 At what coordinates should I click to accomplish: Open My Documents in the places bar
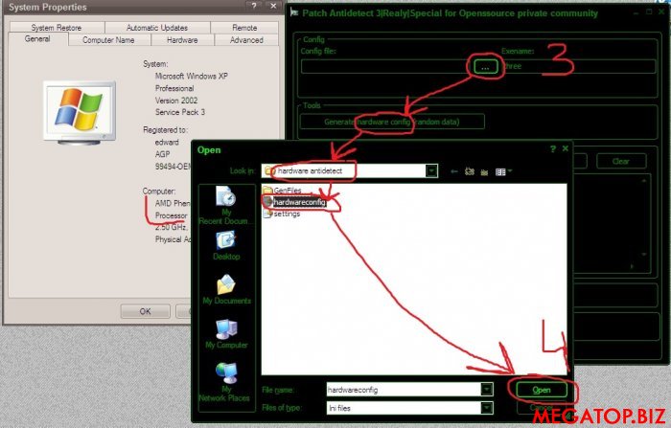coord(226,289)
